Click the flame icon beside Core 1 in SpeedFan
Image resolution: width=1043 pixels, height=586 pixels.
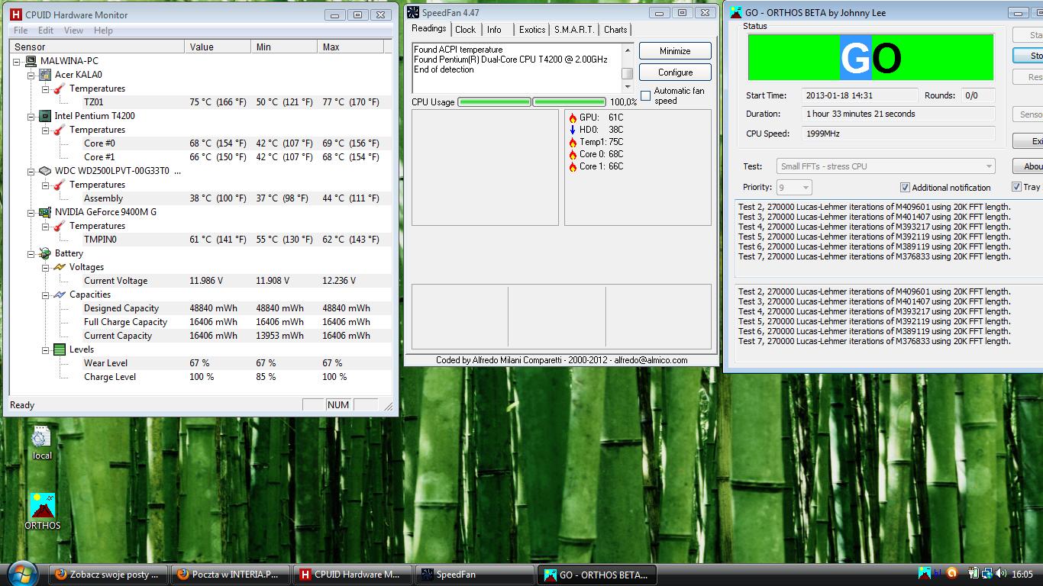[573, 166]
